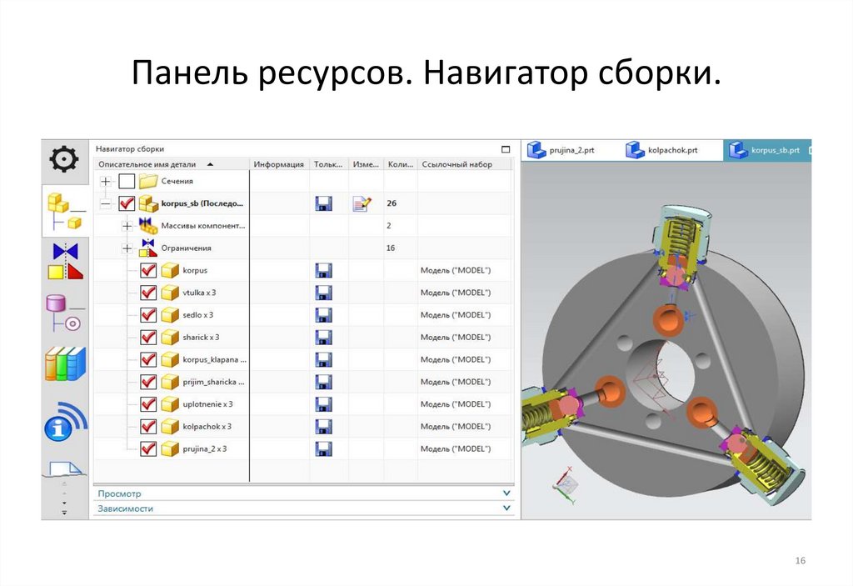Uncheck the sharick x 3 checkbox
Image resolution: width=853 pixels, height=586 pixels.
(148, 338)
